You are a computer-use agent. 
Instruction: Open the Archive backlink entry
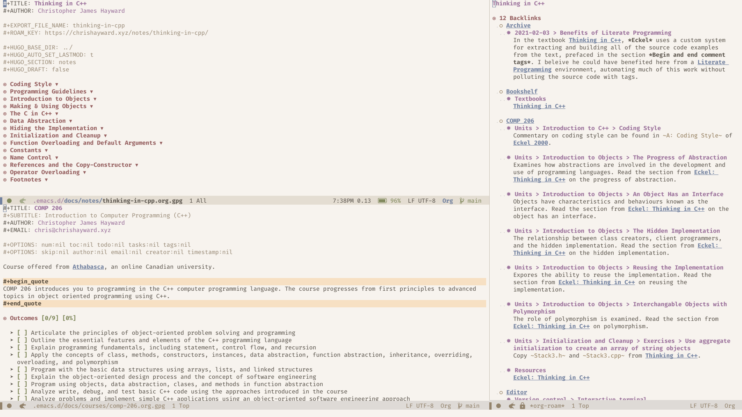tap(518, 25)
